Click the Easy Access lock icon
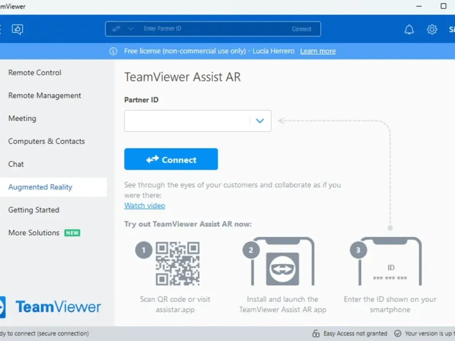 coord(316,334)
